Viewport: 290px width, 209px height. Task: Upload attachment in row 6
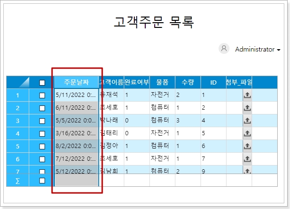pyautogui.click(x=247, y=158)
